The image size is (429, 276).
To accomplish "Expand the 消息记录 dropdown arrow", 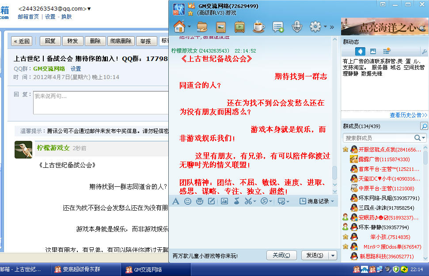I will point(332,201).
